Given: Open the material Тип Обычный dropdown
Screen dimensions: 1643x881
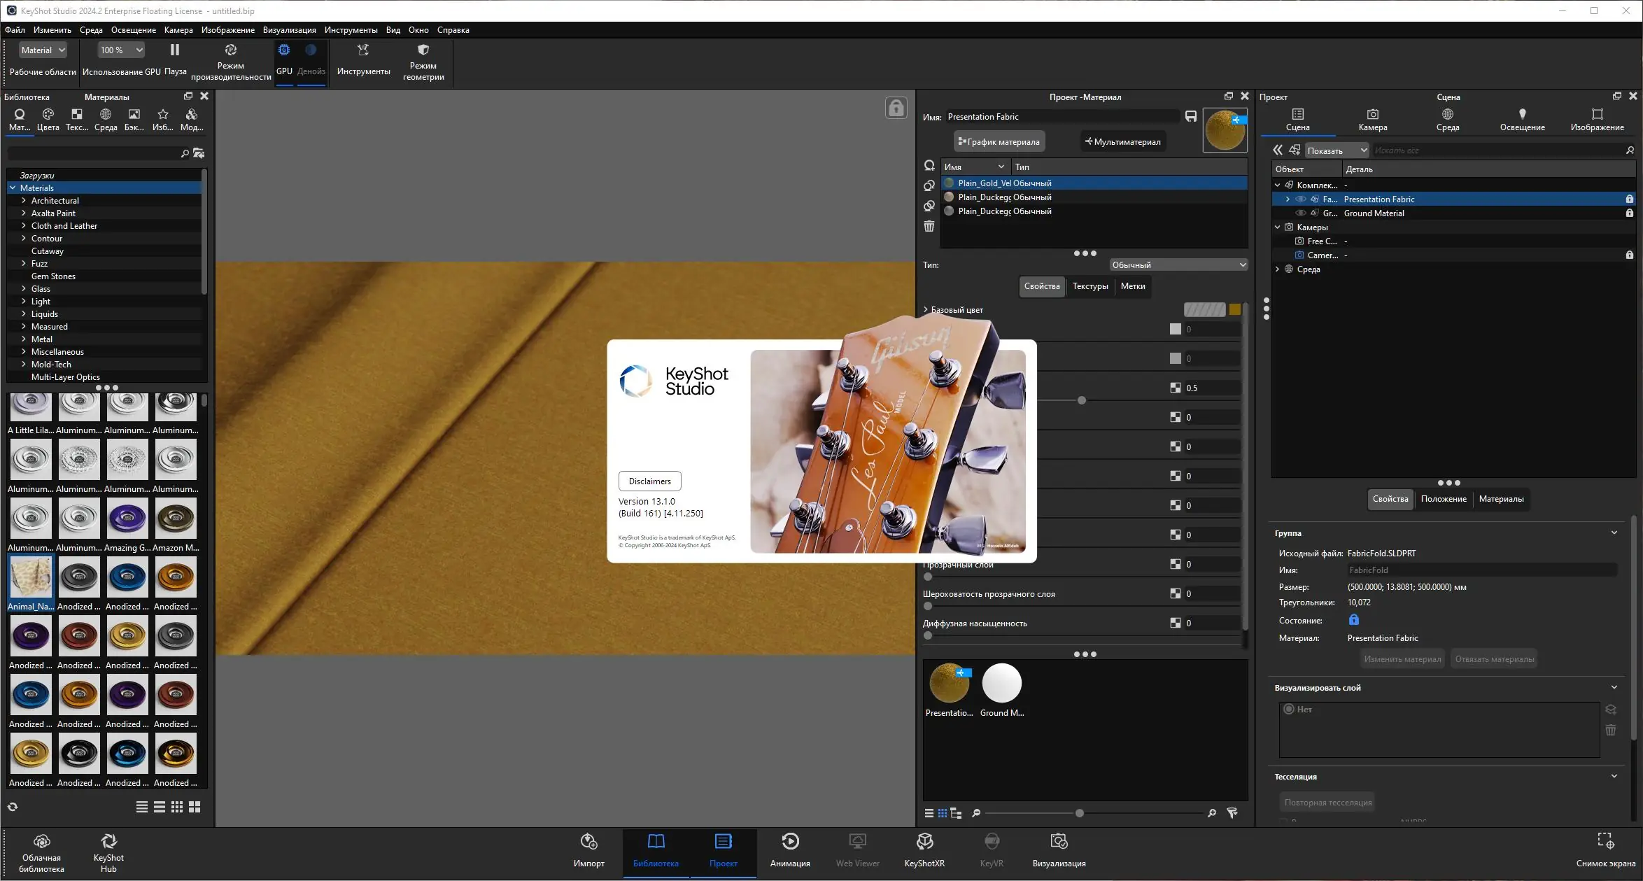Looking at the screenshot, I should pyautogui.click(x=1178, y=265).
